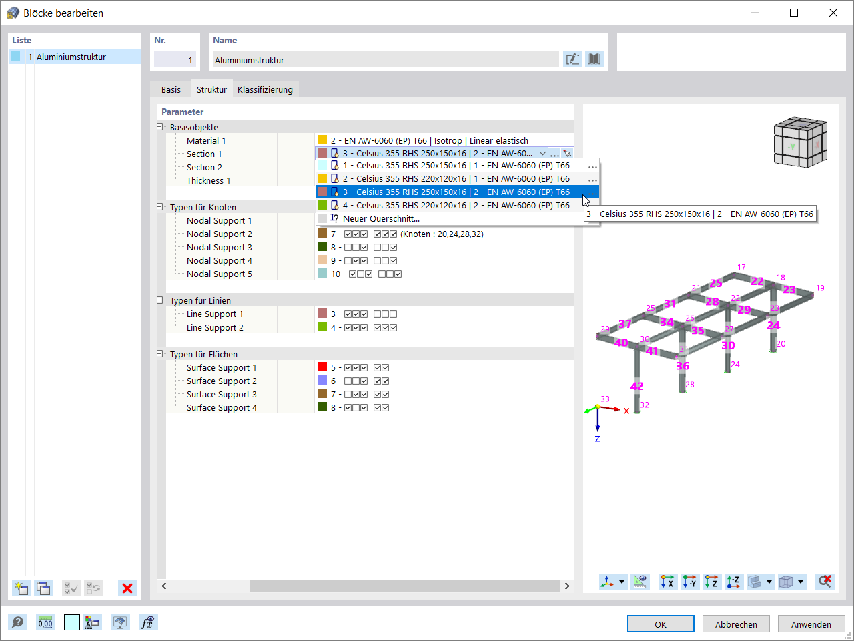The width and height of the screenshot is (854, 641).
Task: Confirm the dialog with OK
Action: pos(661,624)
